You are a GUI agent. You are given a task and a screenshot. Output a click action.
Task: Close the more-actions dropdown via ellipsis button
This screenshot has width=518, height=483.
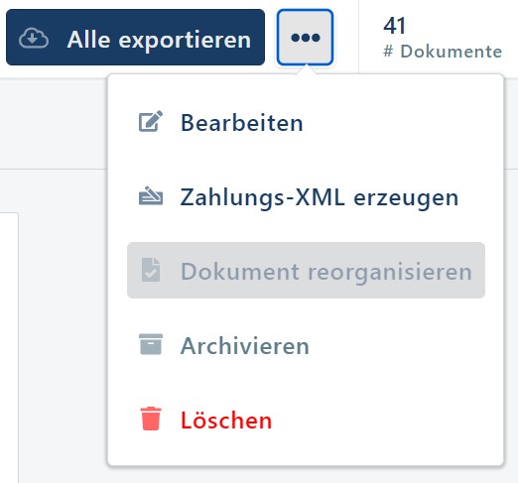[x=306, y=38]
